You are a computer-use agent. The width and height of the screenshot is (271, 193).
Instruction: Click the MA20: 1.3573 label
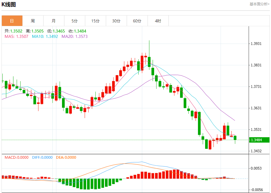tap(75, 36)
